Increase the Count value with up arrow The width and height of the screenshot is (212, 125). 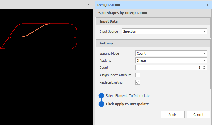pos(204,66)
